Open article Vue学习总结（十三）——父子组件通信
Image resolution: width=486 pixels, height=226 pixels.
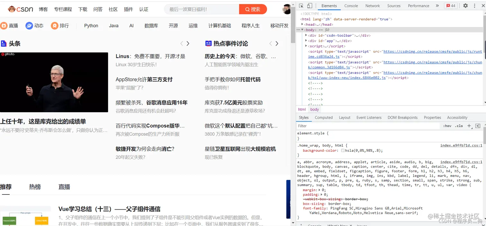click(110, 209)
